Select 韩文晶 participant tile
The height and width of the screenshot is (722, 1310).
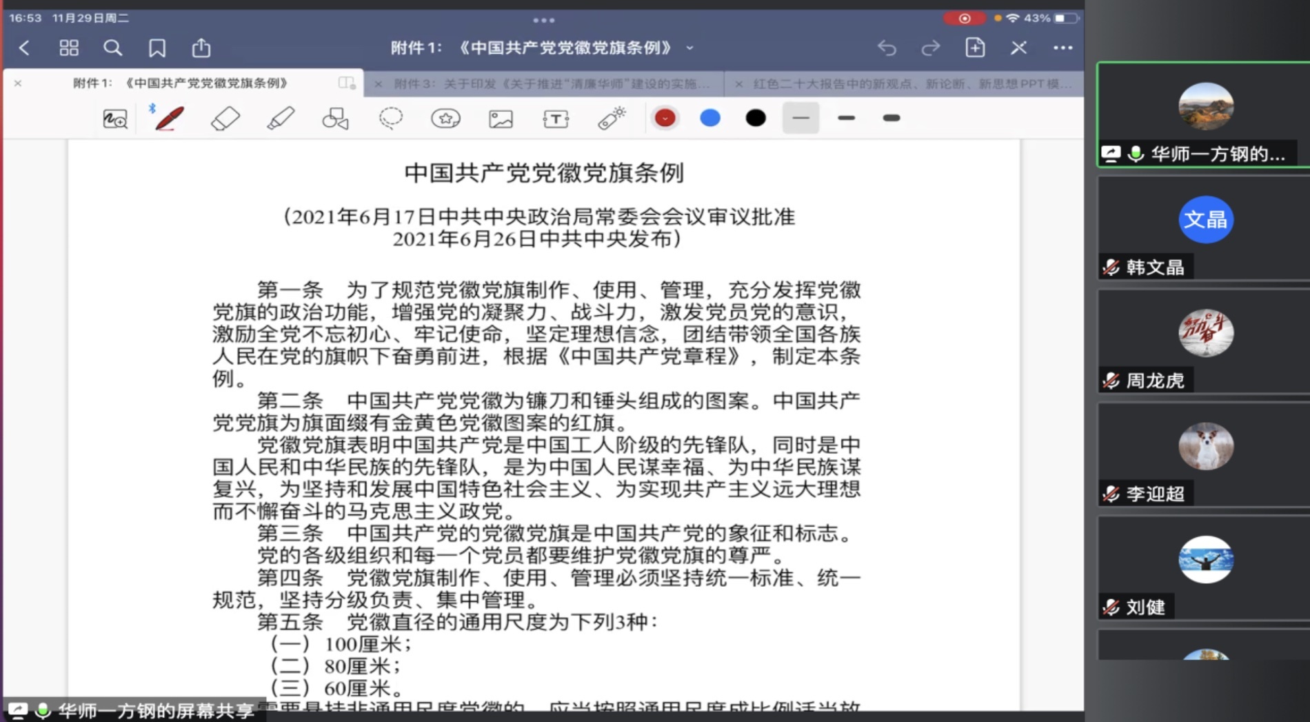(1204, 228)
